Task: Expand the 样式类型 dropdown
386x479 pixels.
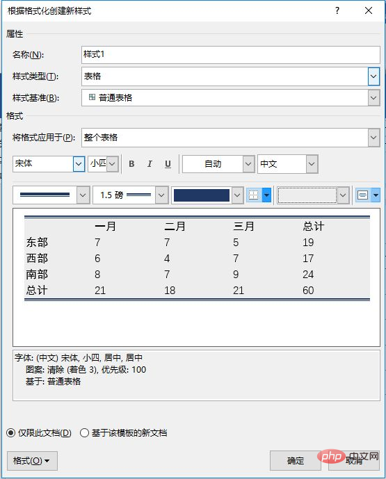Action: (x=373, y=76)
